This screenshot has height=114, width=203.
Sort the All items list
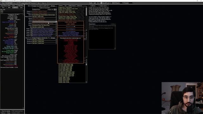(65, 6)
